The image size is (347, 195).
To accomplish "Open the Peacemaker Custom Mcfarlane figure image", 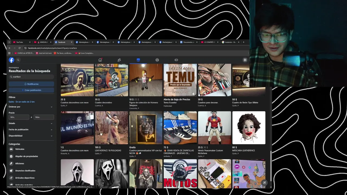I will click(x=214, y=128).
